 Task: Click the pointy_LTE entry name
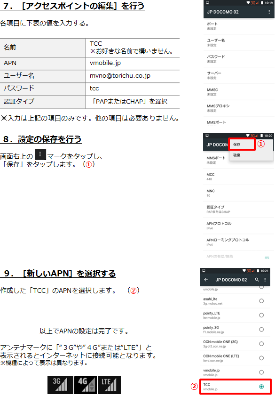coord(212,313)
